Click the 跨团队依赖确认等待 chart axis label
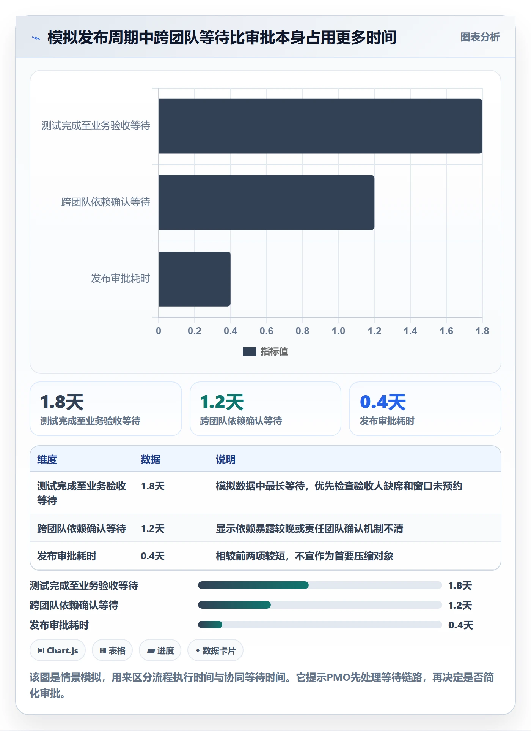 click(106, 202)
